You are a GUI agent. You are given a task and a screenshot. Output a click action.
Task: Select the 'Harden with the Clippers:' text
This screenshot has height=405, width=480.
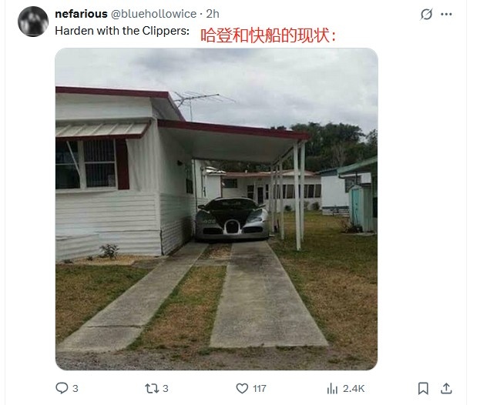pyautogui.click(x=123, y=31)
